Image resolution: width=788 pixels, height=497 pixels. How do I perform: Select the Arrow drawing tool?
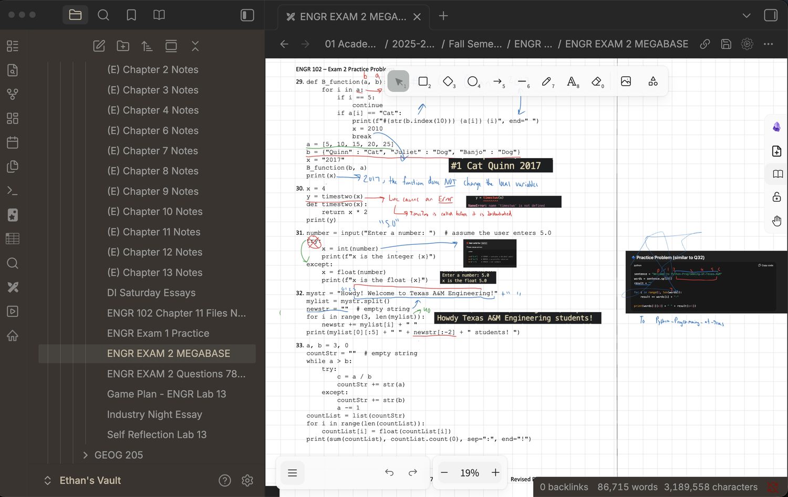point(497,81)
